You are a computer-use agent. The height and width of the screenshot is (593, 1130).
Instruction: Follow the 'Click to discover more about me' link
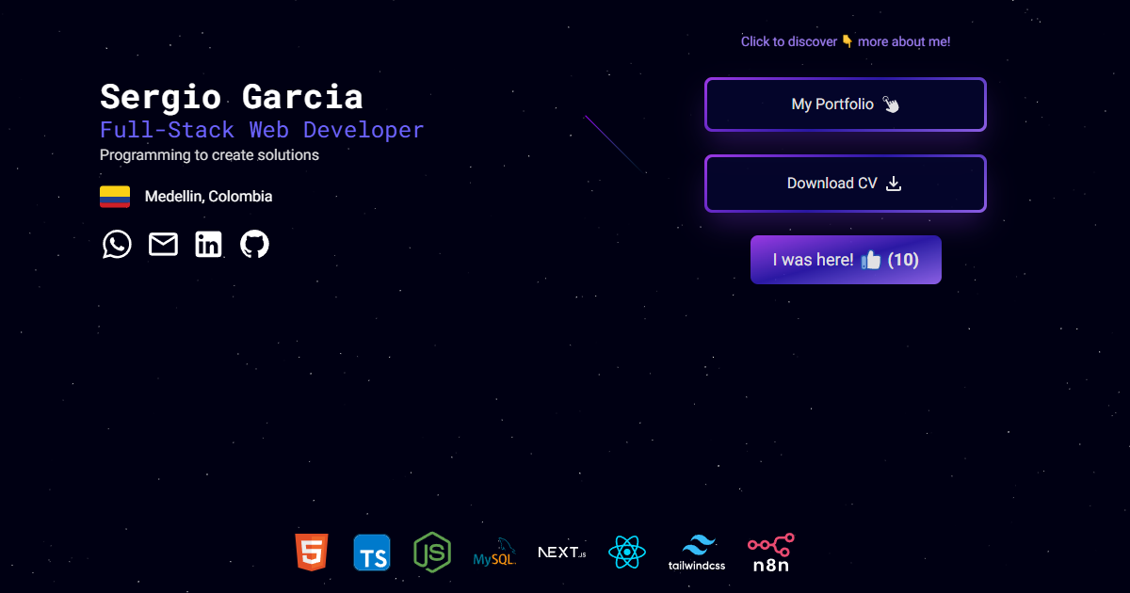tap(845, 41)
